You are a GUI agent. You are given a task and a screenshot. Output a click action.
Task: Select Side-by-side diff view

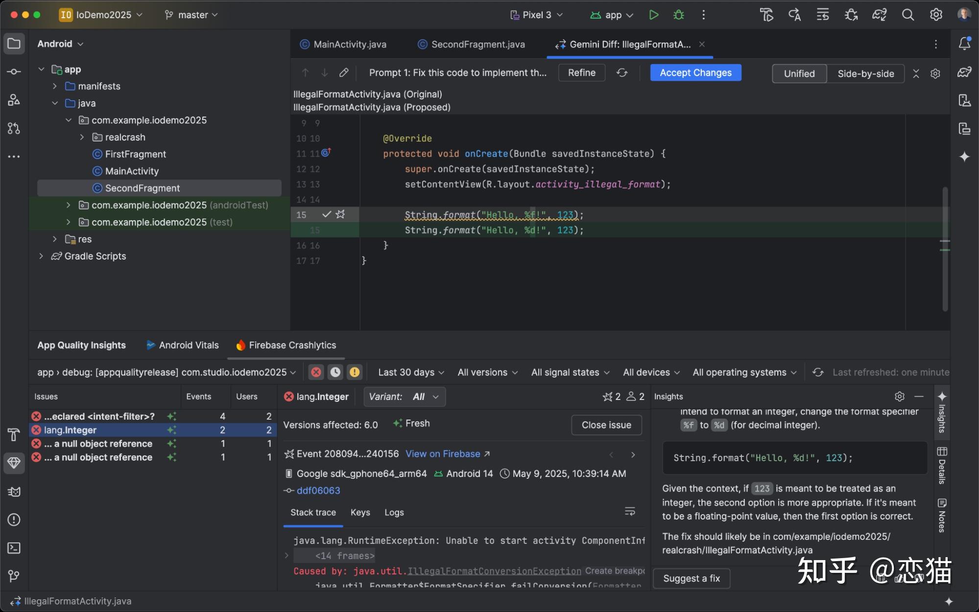[x=866, y=73]
